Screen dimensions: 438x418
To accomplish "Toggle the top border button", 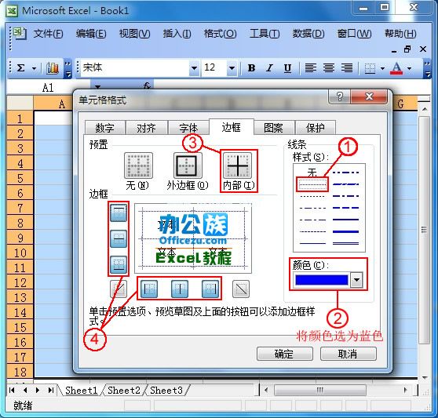I will pyautogui.click(x=119, y=213).
